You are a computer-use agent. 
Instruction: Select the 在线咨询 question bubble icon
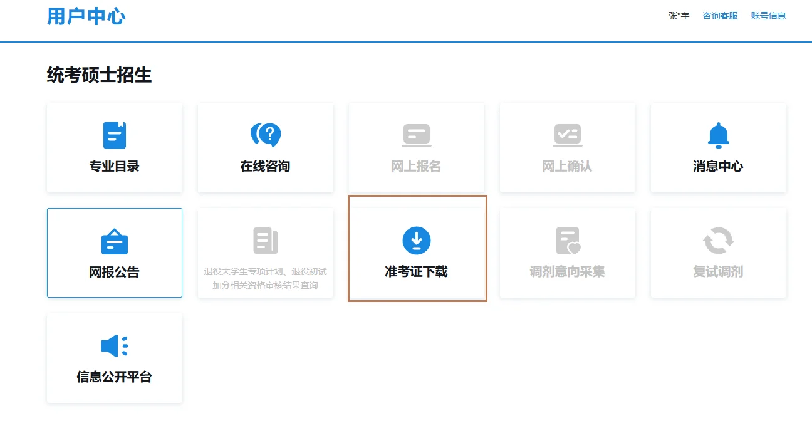pyautogui.click(x=265, y=135)
